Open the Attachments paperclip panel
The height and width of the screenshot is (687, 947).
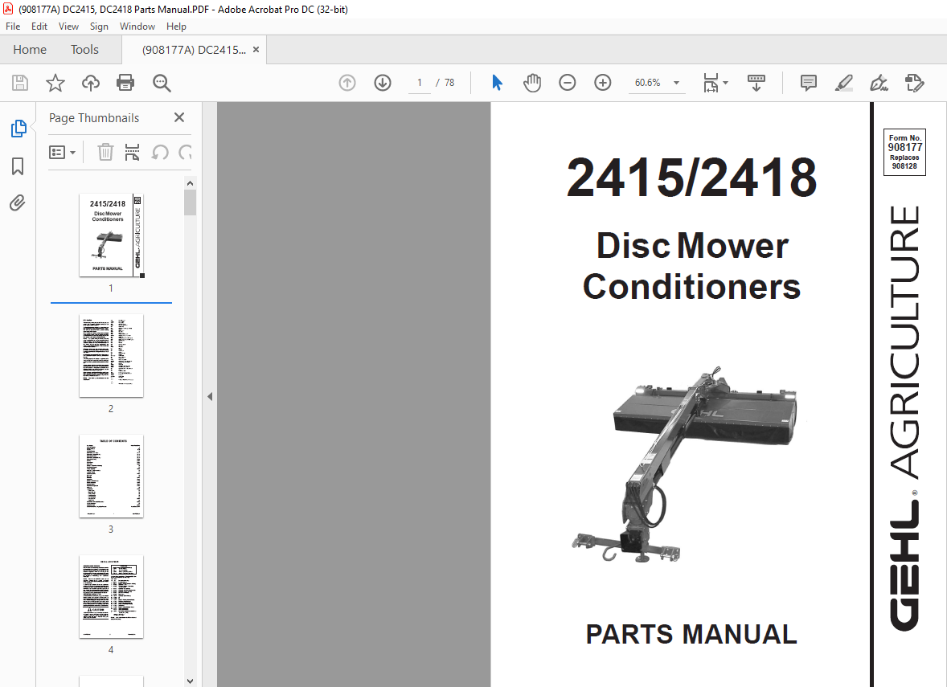pos(18,202)
